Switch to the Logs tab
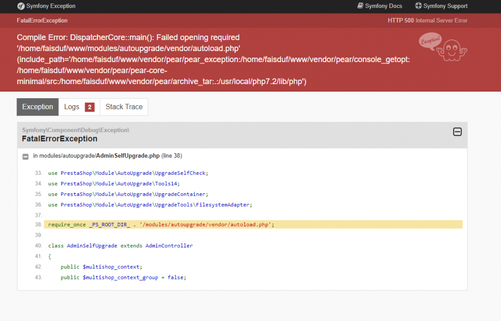The image size is (501, 321). pyautogui.click(x=79, y=107)
